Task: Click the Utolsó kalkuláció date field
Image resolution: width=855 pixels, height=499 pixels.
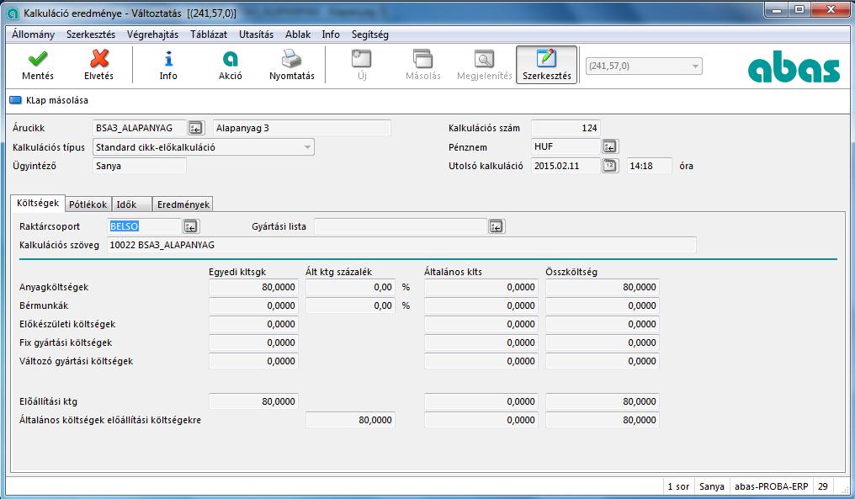Action: [566, 166]
